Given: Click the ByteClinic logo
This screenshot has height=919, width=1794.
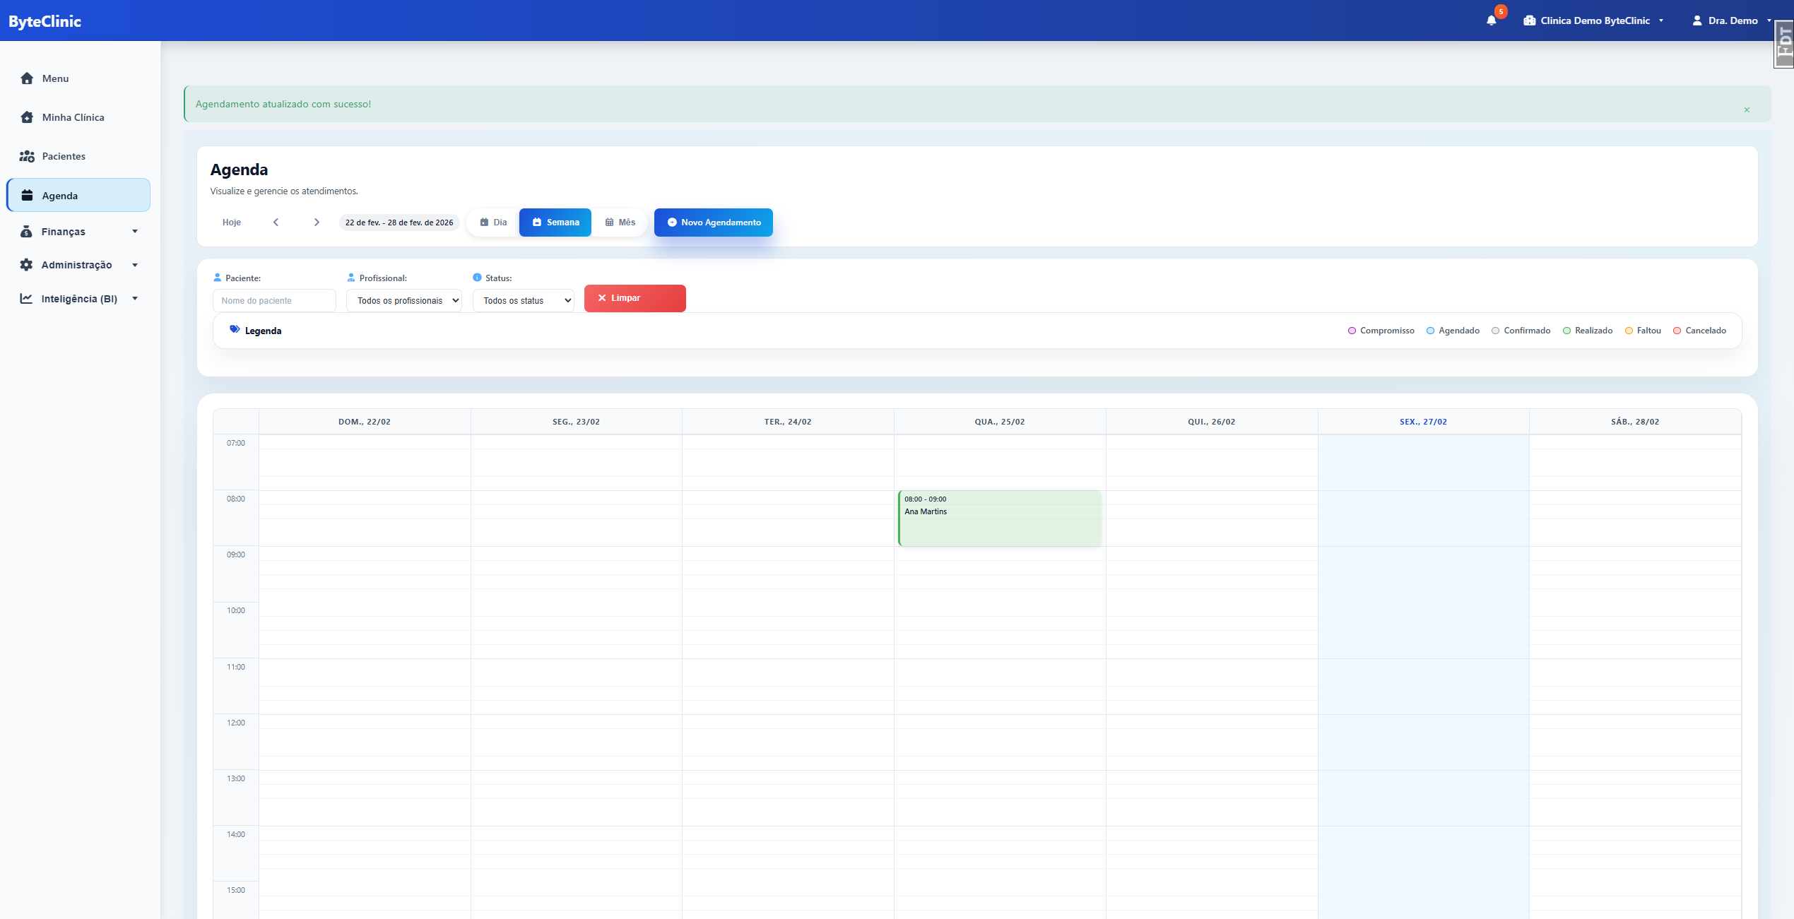Looking at the screenshot, I should 45,21.
